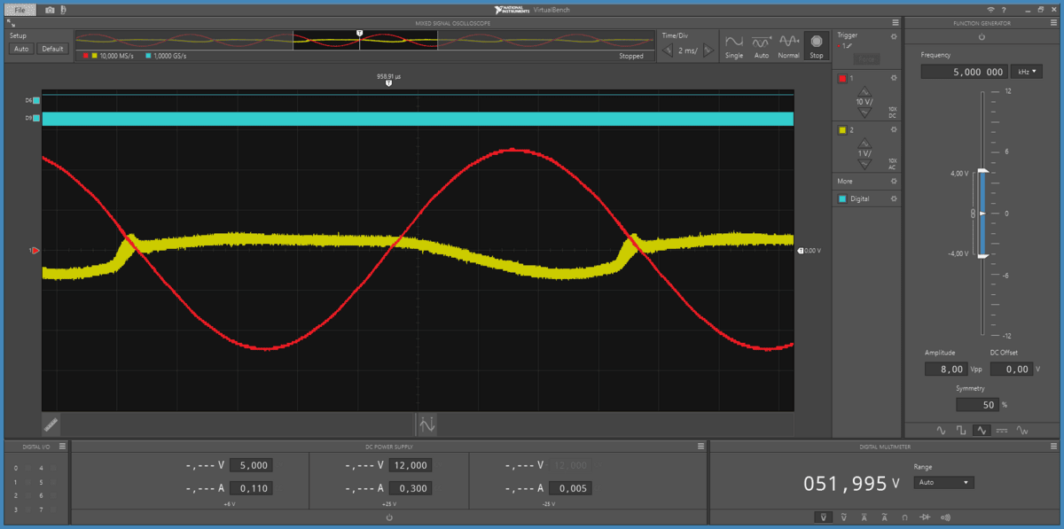The image size is (1064, 529).
Task: Increase channel 1 volts per division
Action: 864,92
